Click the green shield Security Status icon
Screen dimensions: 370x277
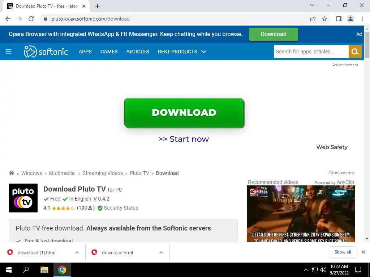(100, 208)
